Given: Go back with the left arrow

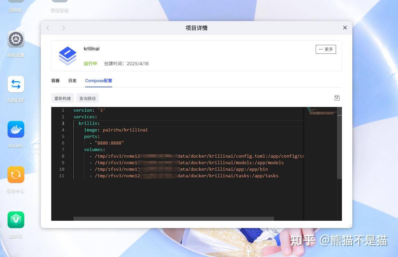Looking at the screenshot, I should tap(48, 28).
